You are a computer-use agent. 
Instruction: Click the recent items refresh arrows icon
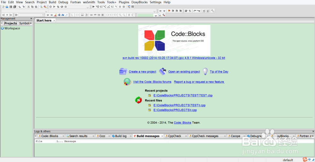coord(138,100)
